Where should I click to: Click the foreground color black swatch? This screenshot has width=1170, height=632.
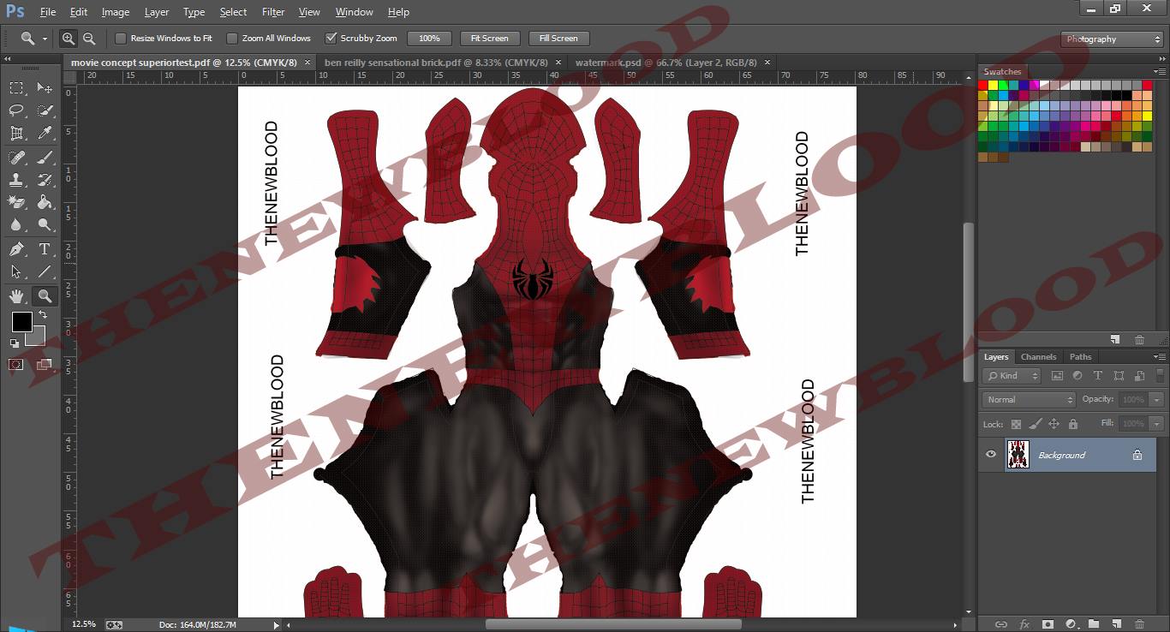pyautogui.click(x=21, y=322)
